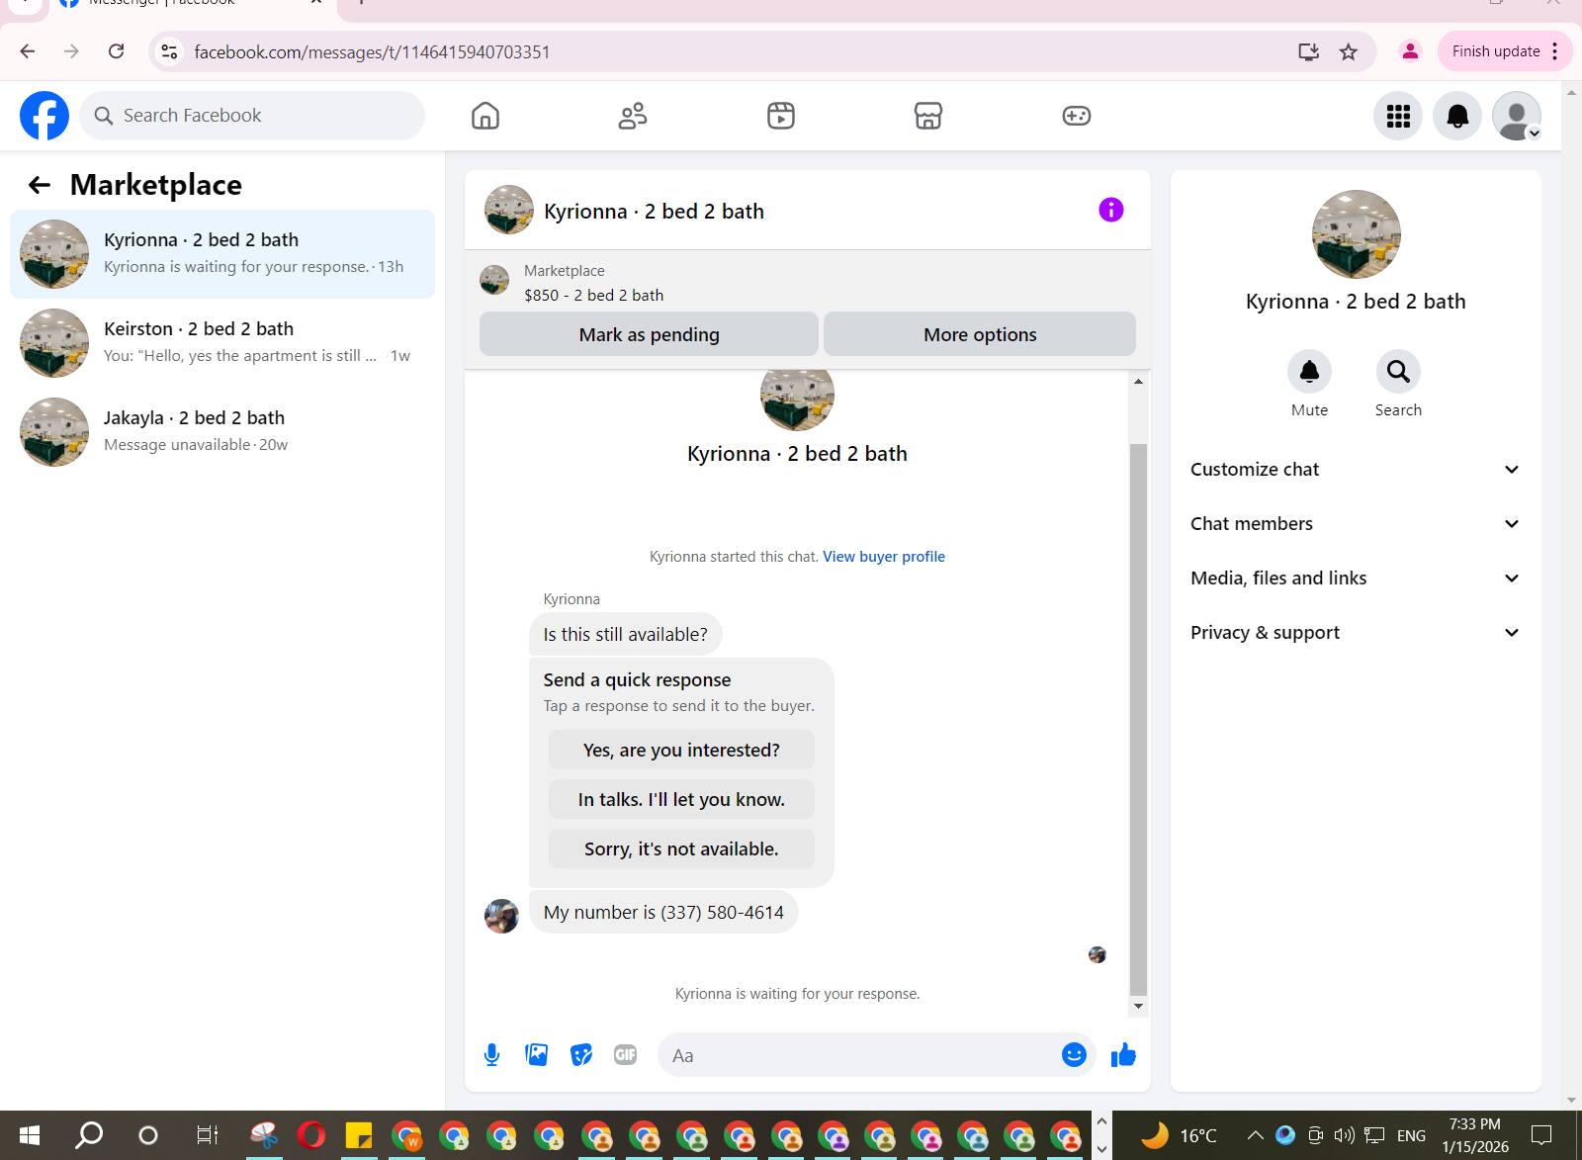Viewport: 1582px width, 1160px height.
Task: Open taskbar clock showing 7:33 PM
Action: [1475, 1135]
